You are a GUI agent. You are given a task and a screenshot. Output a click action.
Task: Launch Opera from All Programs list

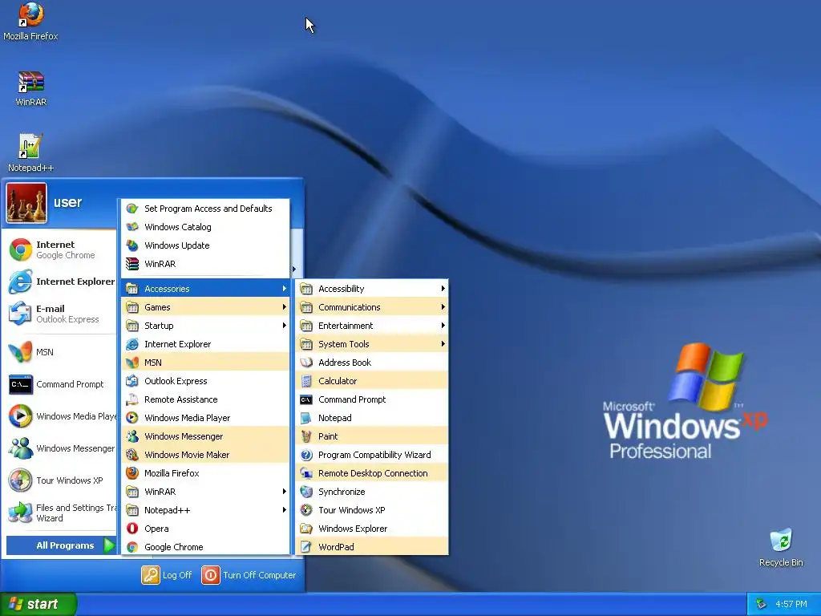click(205, 529)
